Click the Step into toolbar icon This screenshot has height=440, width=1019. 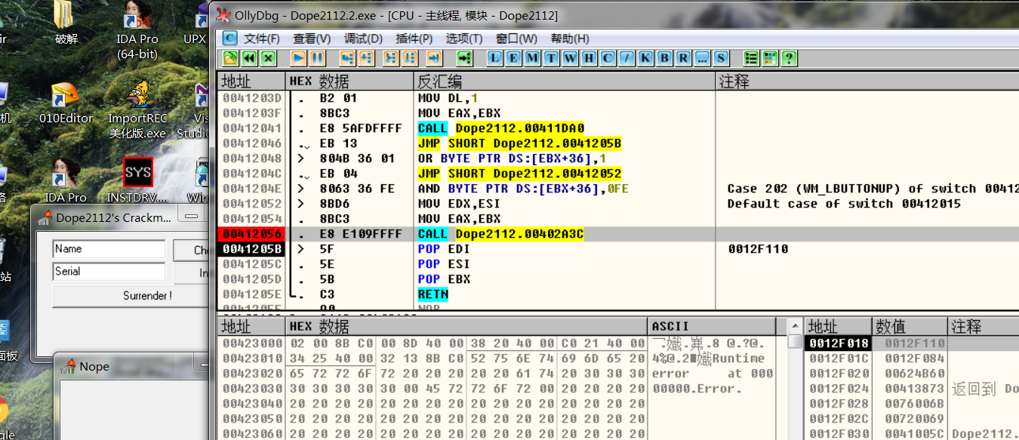348,57
